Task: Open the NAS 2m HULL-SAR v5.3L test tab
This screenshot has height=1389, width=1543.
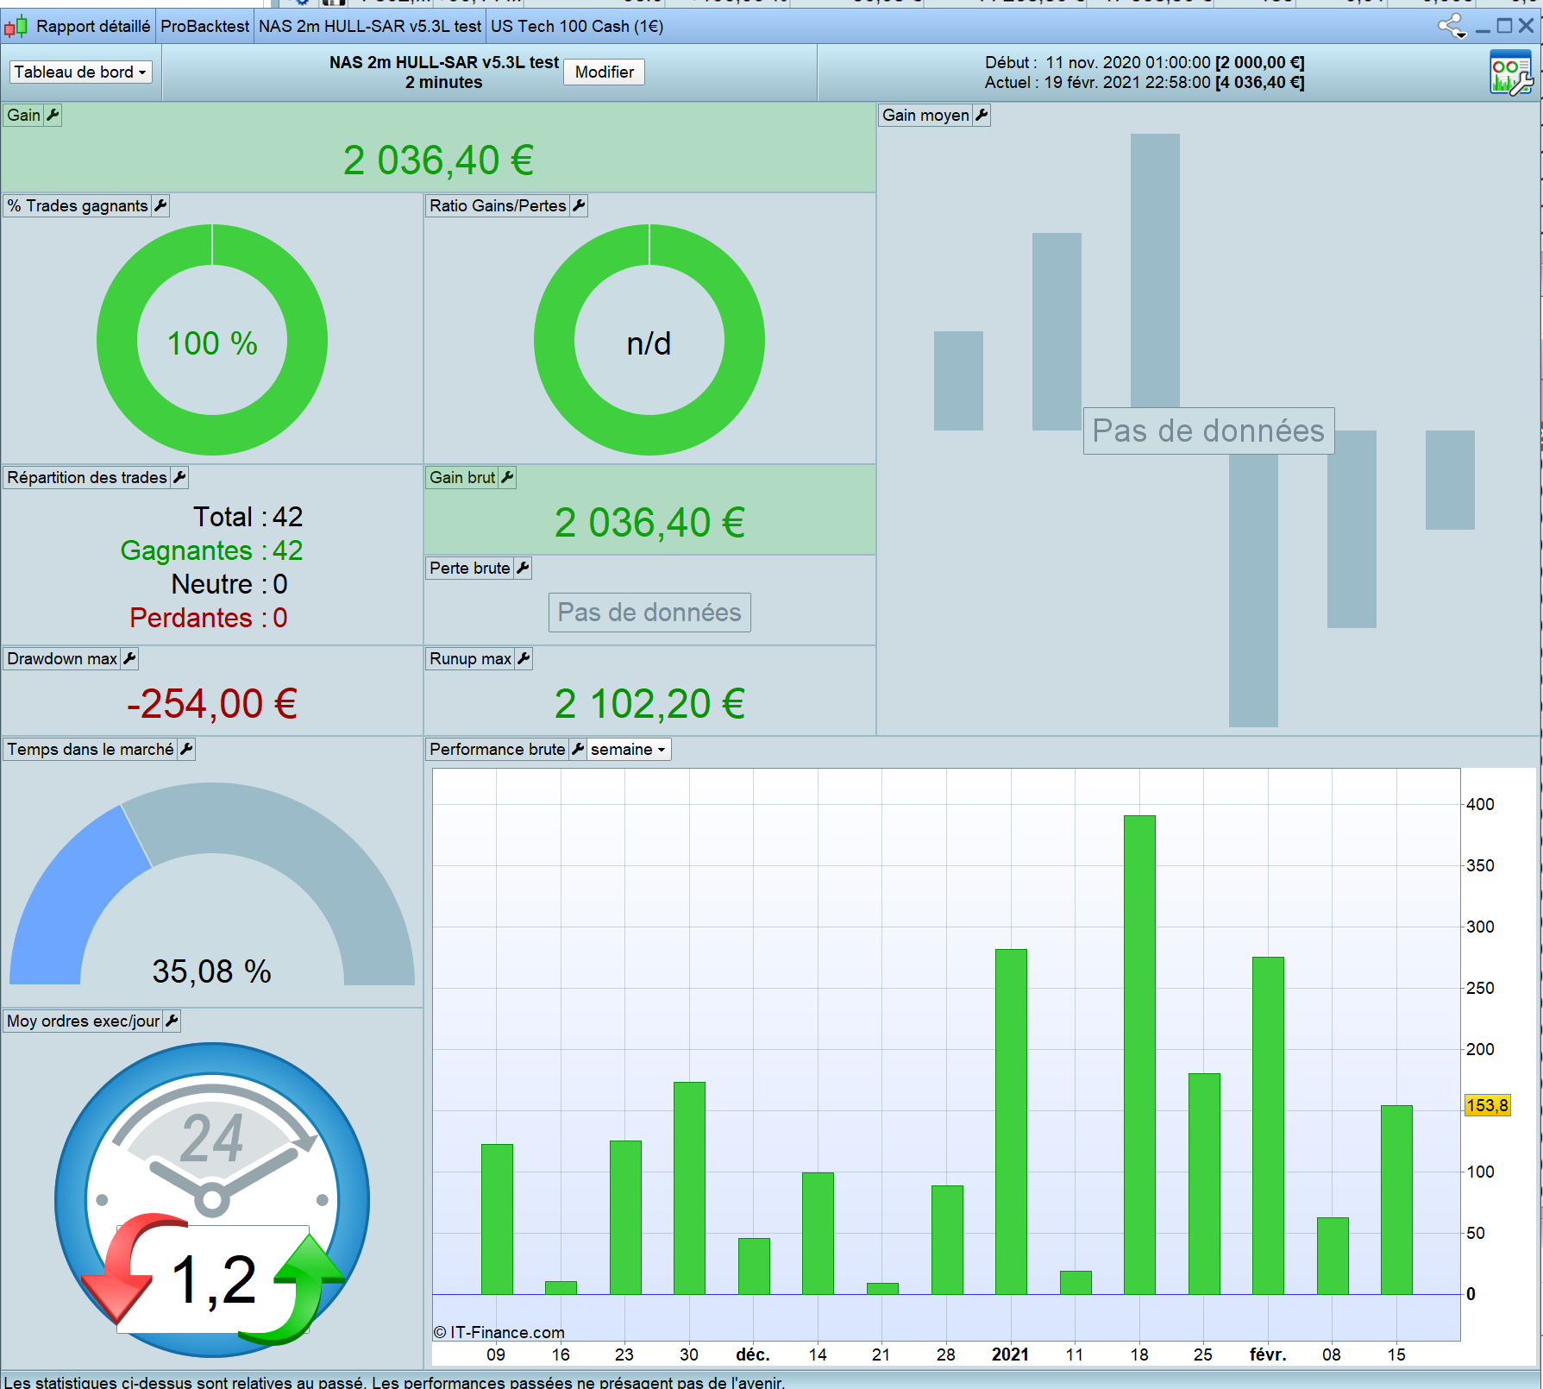Action: tap(370, 27)
